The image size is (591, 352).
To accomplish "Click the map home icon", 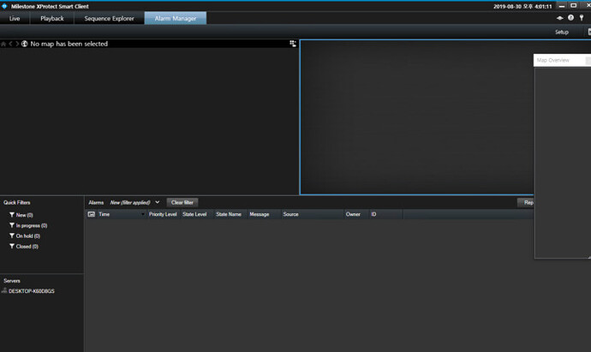I will (x=3, y=44).
